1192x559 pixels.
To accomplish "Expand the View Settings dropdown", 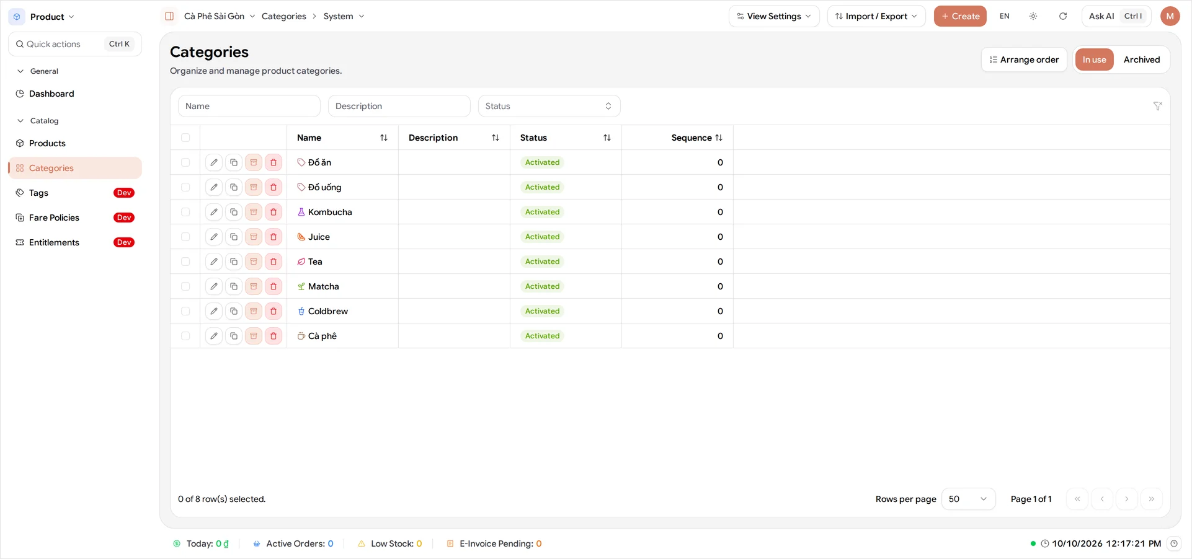I will pos(774,16).
